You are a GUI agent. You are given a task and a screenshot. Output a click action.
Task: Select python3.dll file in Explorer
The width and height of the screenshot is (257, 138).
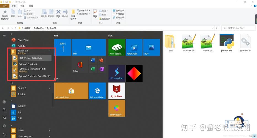(x=245, y=43)
